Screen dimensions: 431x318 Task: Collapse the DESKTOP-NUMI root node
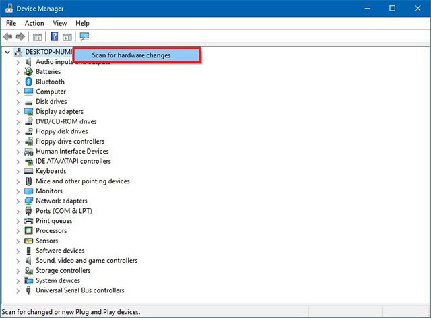[x=7, y=52]
